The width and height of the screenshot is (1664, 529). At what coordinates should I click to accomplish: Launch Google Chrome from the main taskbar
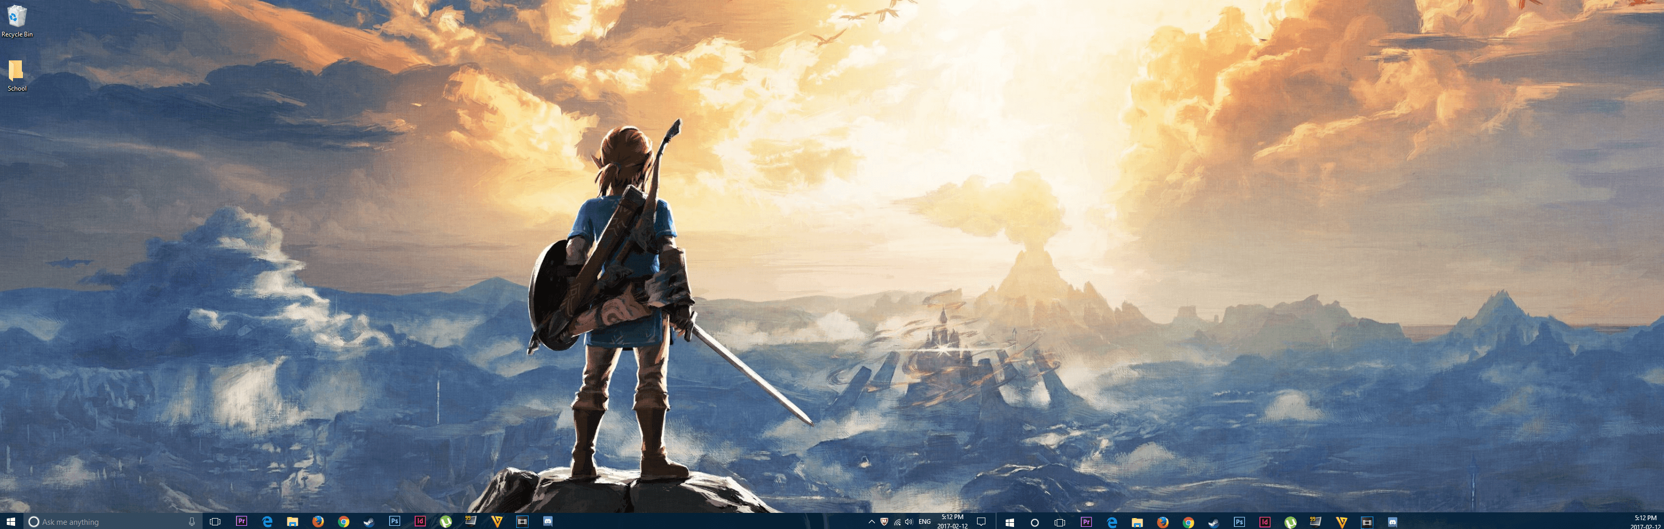[344, 521]
